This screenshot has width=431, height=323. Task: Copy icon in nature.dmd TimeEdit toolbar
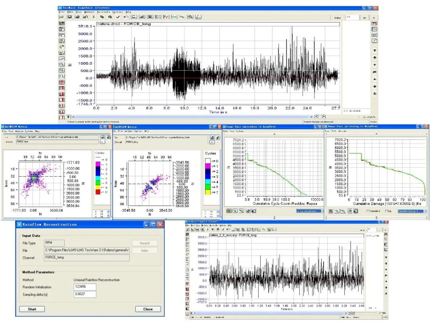click(x=102, y=17)
